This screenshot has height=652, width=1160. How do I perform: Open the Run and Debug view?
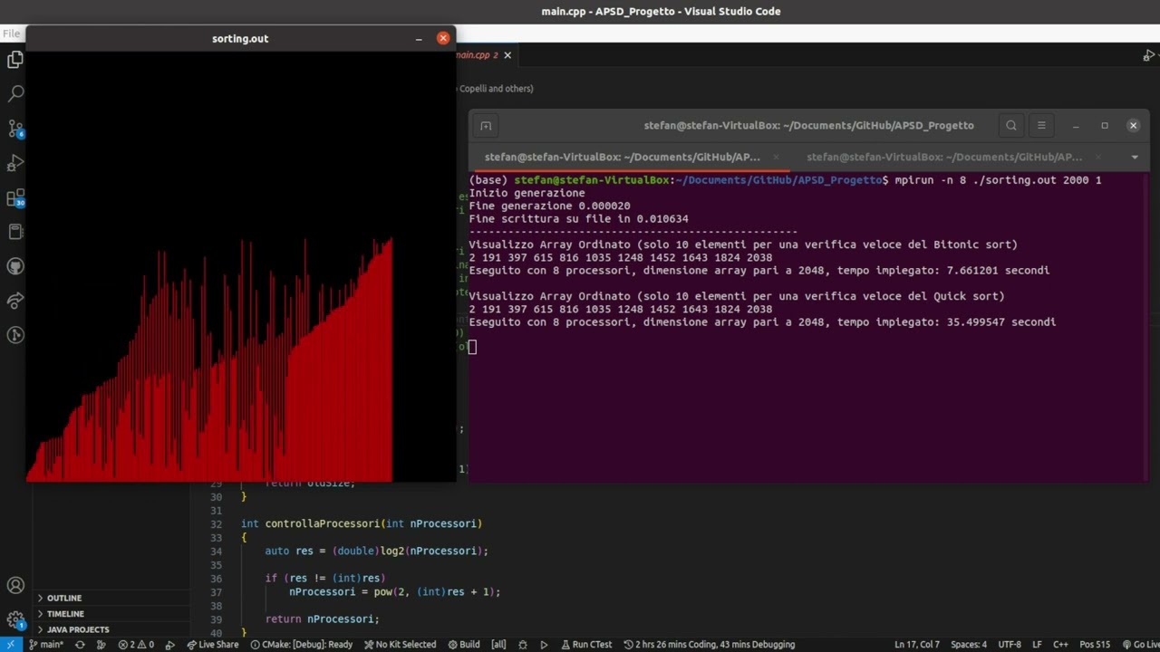coord(15,163)
